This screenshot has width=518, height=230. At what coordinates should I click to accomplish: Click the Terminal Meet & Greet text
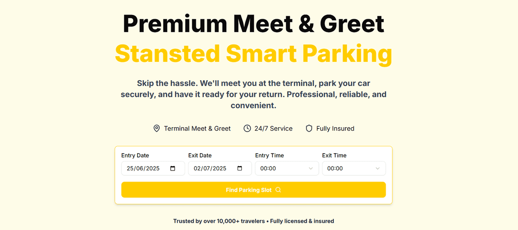pos(197,128)
